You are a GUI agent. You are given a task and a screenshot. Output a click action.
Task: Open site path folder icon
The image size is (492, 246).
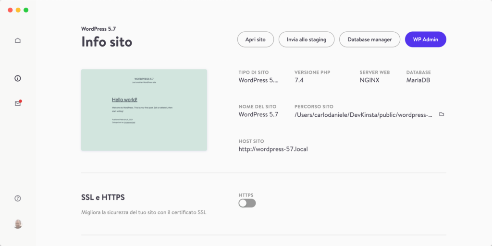(442, 114)
